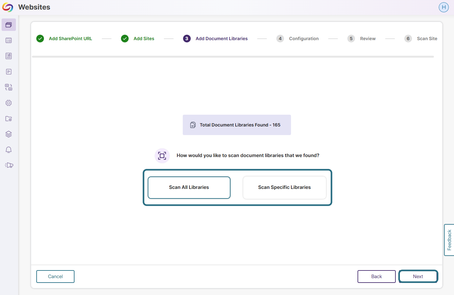Choose Scan All Libraries option
454x295 pixels.
[x=189, y=188]
